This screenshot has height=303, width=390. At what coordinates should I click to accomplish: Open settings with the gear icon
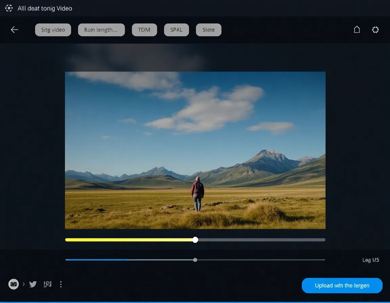(x=375, y=30)
